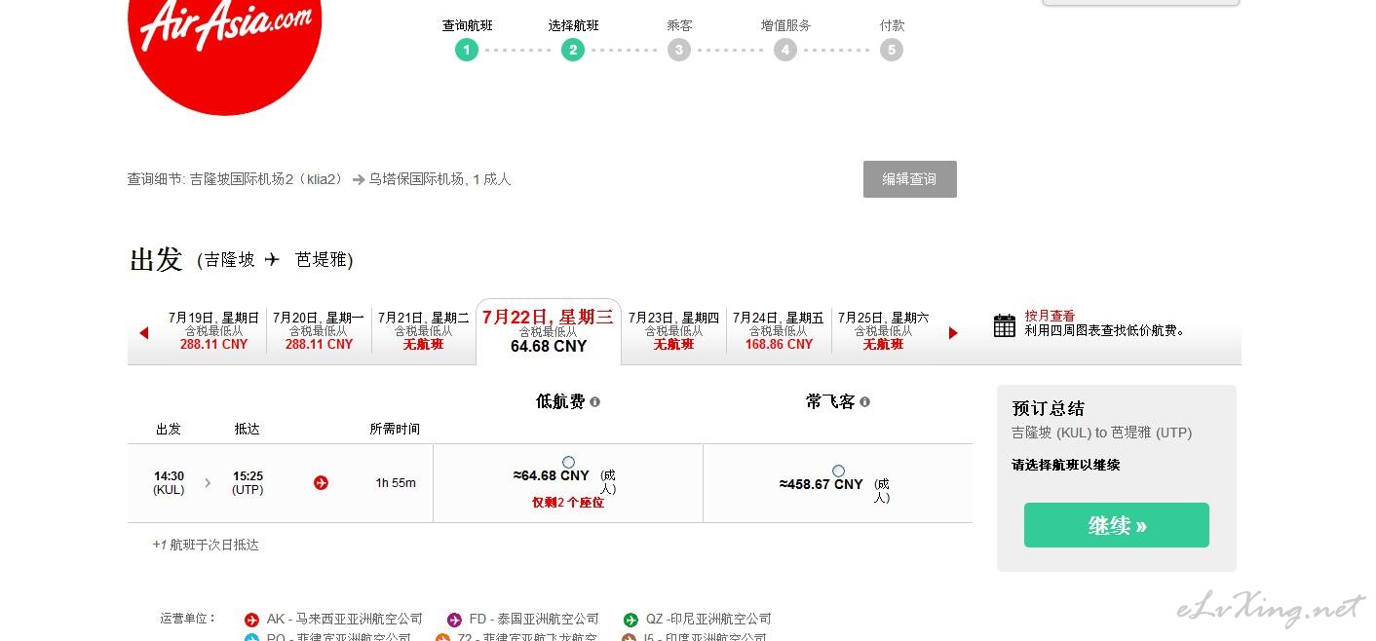This screenshot has width=1376, height=641.
Task: Click step 5 circle for 付款
Action: [892, 50]
